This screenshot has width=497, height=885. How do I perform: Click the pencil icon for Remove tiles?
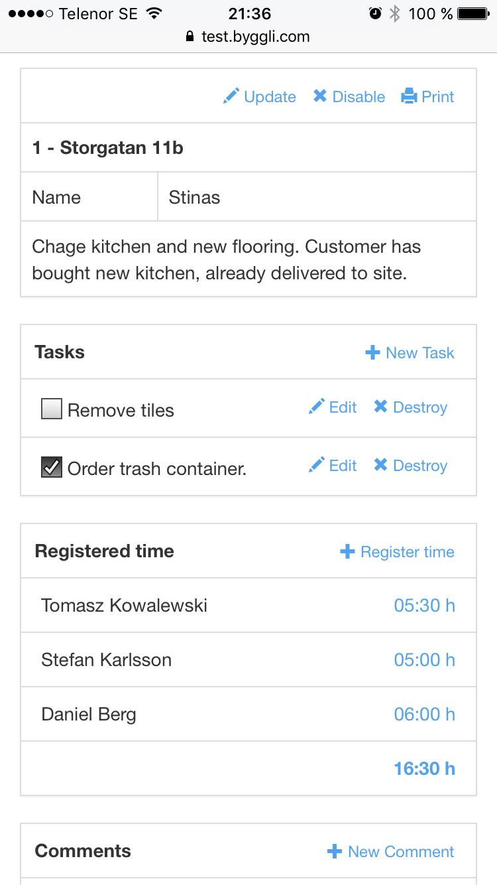317,407
